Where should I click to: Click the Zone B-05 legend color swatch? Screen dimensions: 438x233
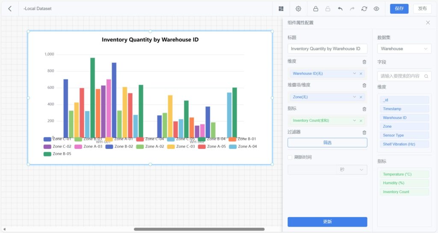[47, 154]
